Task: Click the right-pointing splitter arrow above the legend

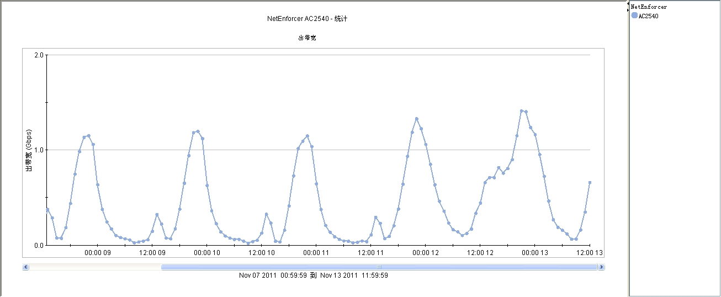Action: pos(628,10)
